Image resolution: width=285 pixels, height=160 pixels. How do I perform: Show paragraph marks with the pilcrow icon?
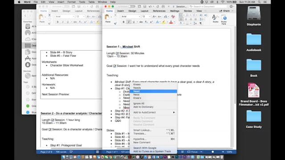click(201, 24)
